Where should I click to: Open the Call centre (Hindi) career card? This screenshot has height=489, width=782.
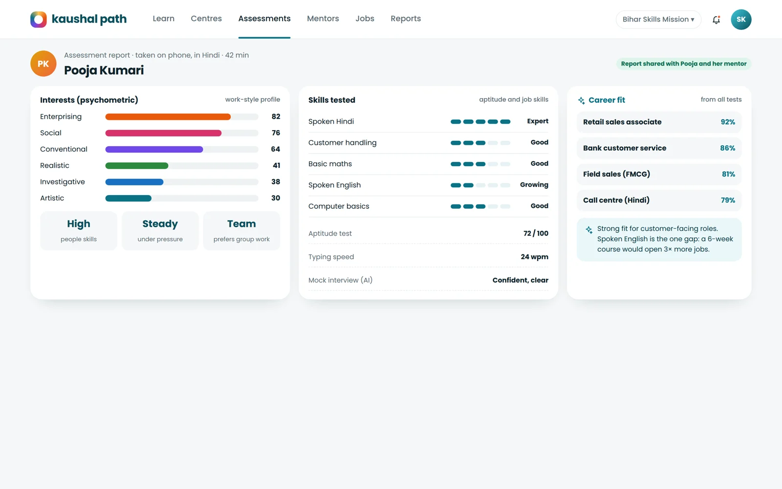pos(659,200)
